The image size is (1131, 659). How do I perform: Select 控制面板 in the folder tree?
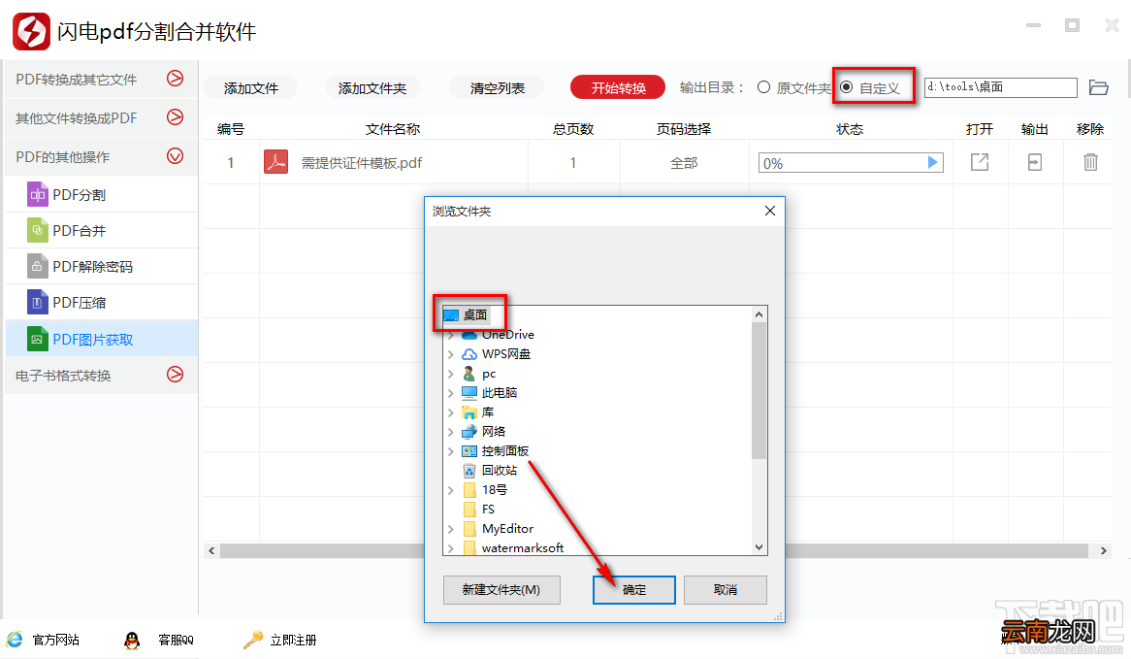coord(505,451)
